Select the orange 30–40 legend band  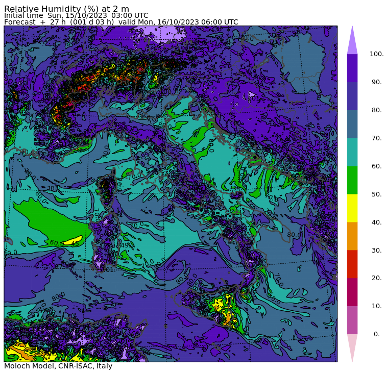[352, 236]
